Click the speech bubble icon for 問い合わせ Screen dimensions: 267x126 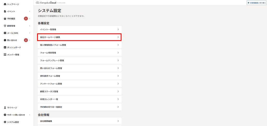(x=5, y=40)
